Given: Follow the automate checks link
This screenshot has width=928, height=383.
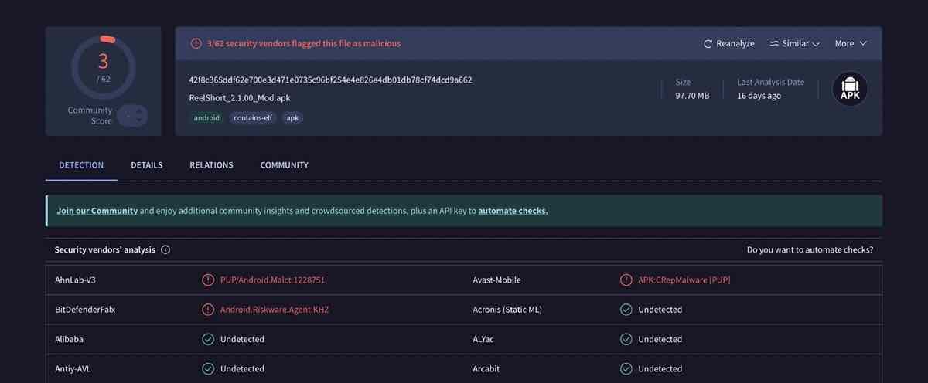Looking at the screenshot, I should [513, 211].
